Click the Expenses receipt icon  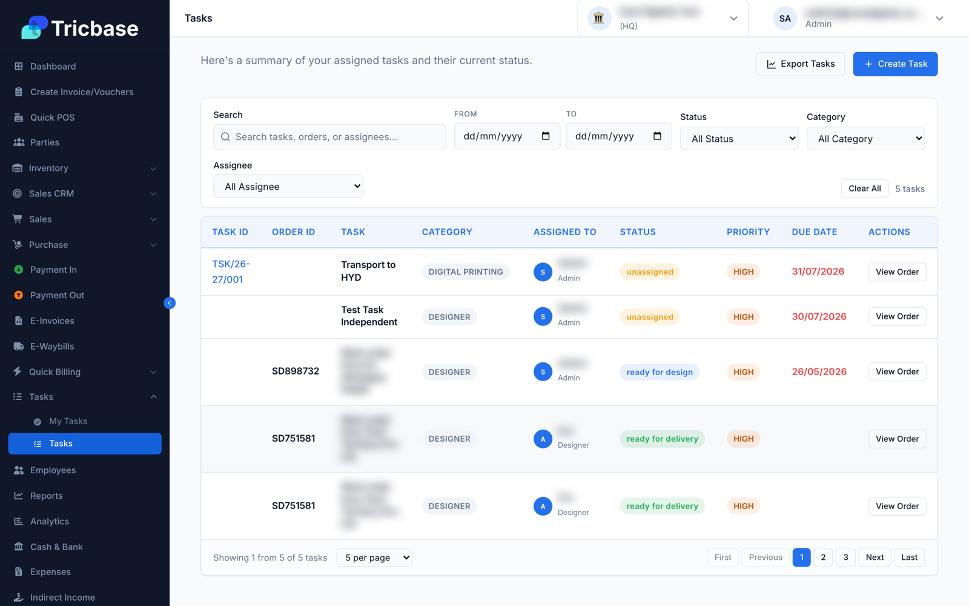tap(19, 572)
